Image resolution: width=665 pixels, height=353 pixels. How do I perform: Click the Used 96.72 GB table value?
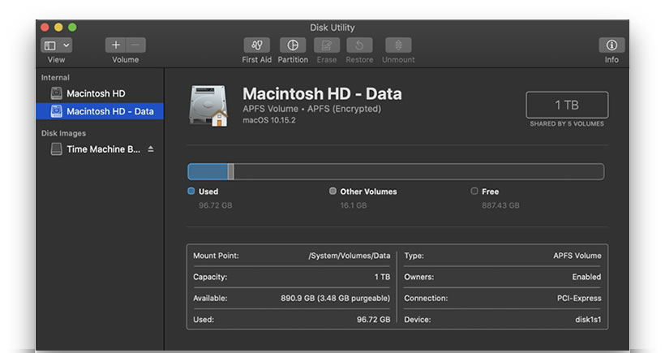coord(373,320)
